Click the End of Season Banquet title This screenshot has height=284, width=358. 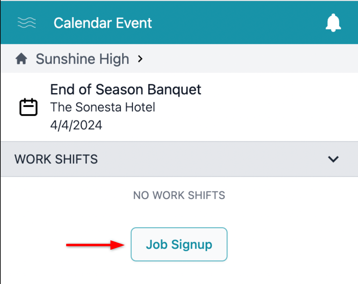[126, 89]
